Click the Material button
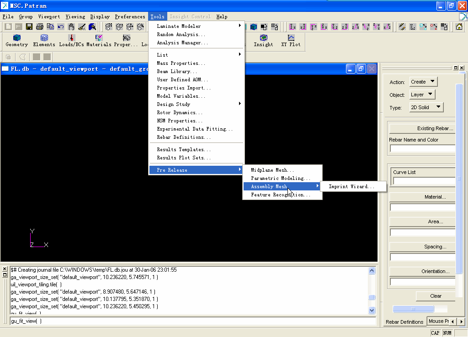 point(422,197)
